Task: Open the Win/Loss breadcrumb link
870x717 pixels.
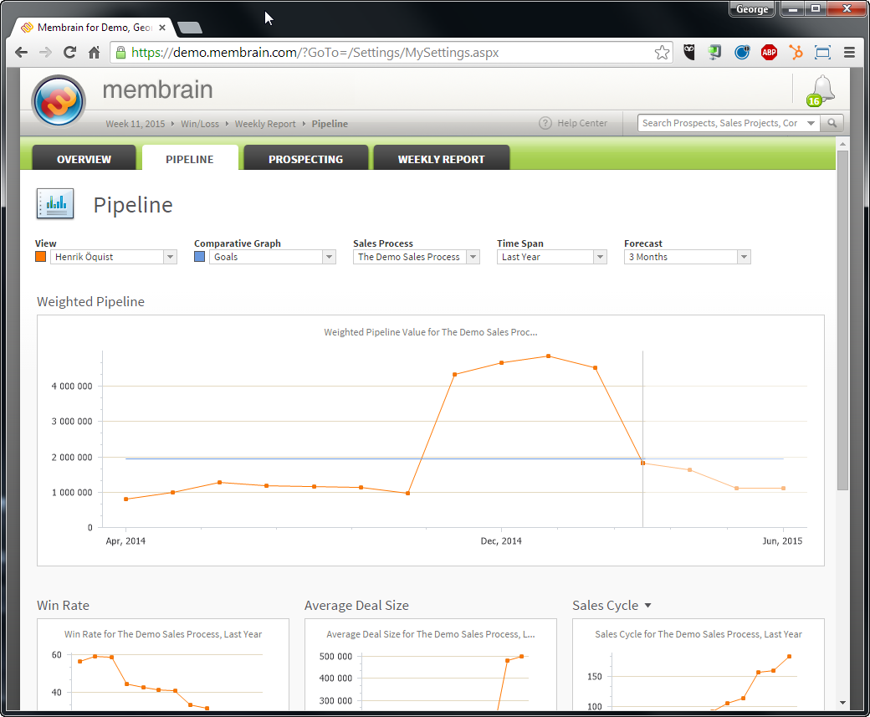Action: click(200, 123)
